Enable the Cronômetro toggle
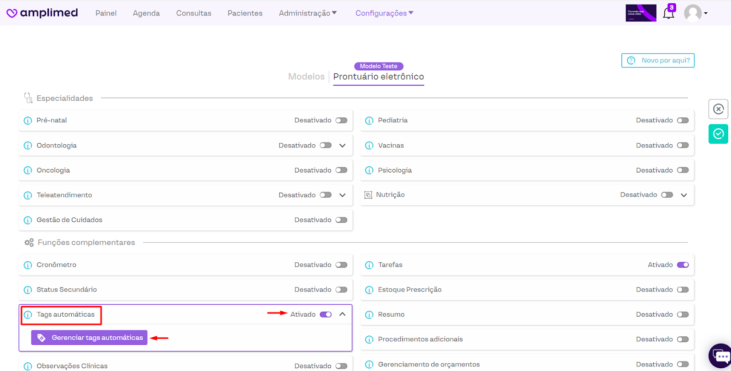731x371 pixels. click(x=341, y=265)
